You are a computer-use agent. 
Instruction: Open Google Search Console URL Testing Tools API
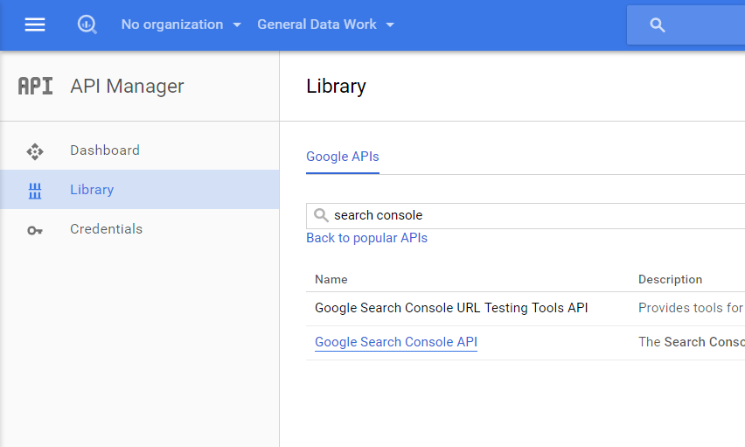coord(451,308)
